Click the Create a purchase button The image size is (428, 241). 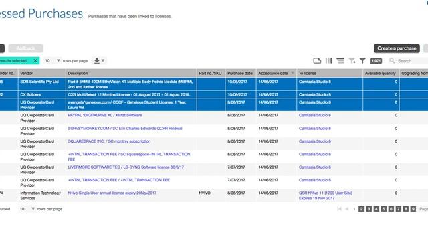(x=397, y=48)
